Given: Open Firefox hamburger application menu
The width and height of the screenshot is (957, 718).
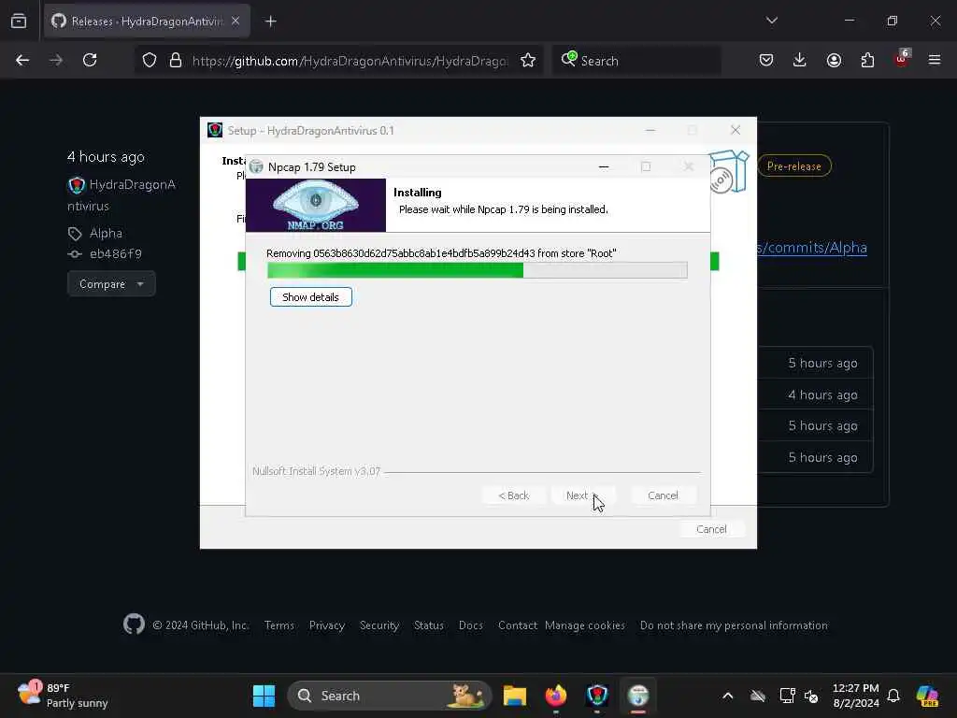Looking at the screenshot, I should click(935, 60).
